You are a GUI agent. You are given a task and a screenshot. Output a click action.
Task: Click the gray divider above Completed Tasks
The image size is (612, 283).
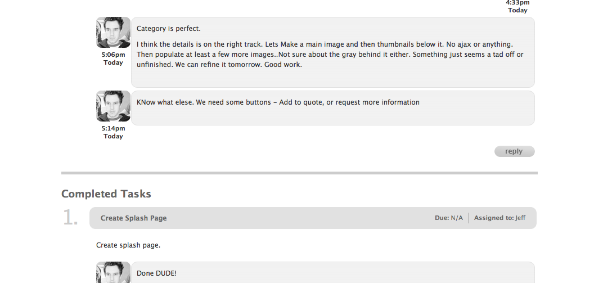(299, 173)
